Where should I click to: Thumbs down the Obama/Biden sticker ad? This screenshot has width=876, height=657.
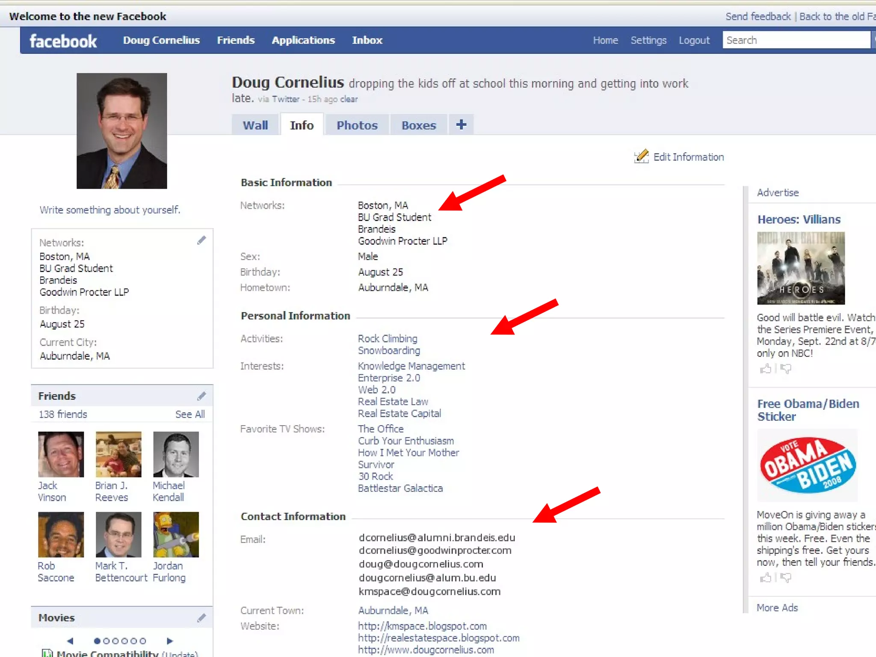[x=786, y=578]
